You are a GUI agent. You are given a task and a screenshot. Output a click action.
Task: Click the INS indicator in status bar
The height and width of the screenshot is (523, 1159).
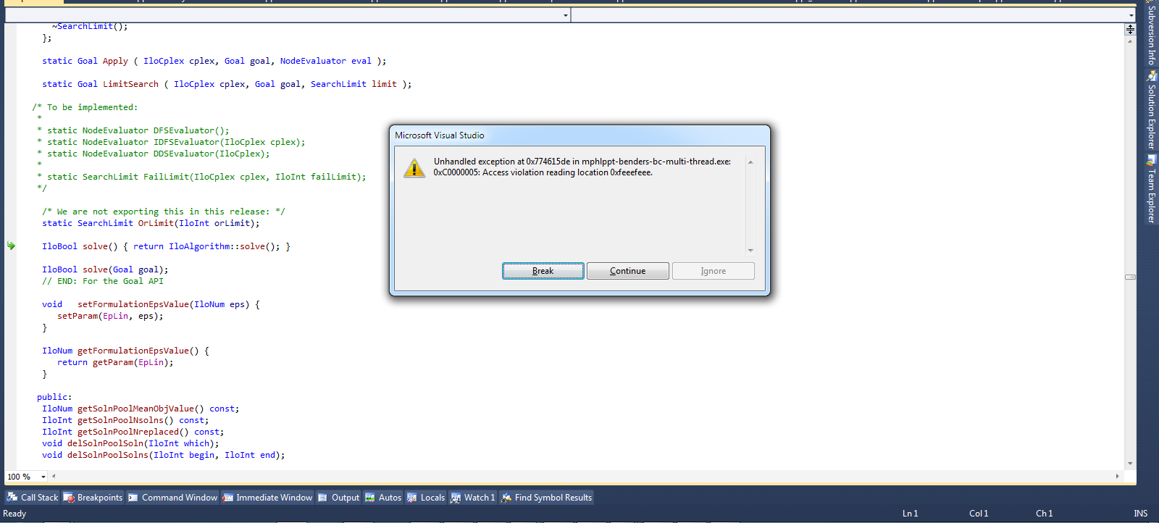[x=1141, y=514]
